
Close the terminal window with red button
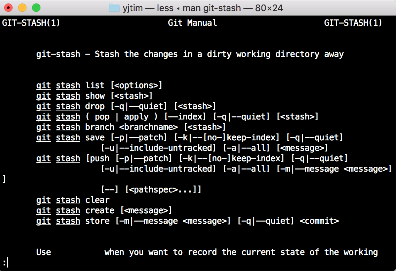point(8,8)
